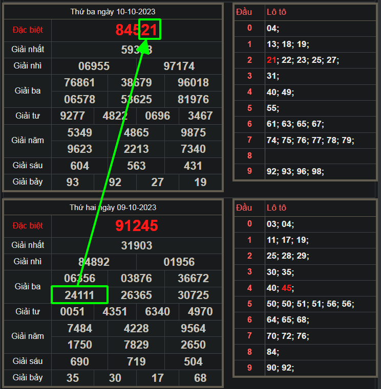Image resolution: width=381 pixels, height=389 pixels.
Task: Select Lô tô row 50; 50; 51; 51; 56; 56
Action: coord(310,304)
